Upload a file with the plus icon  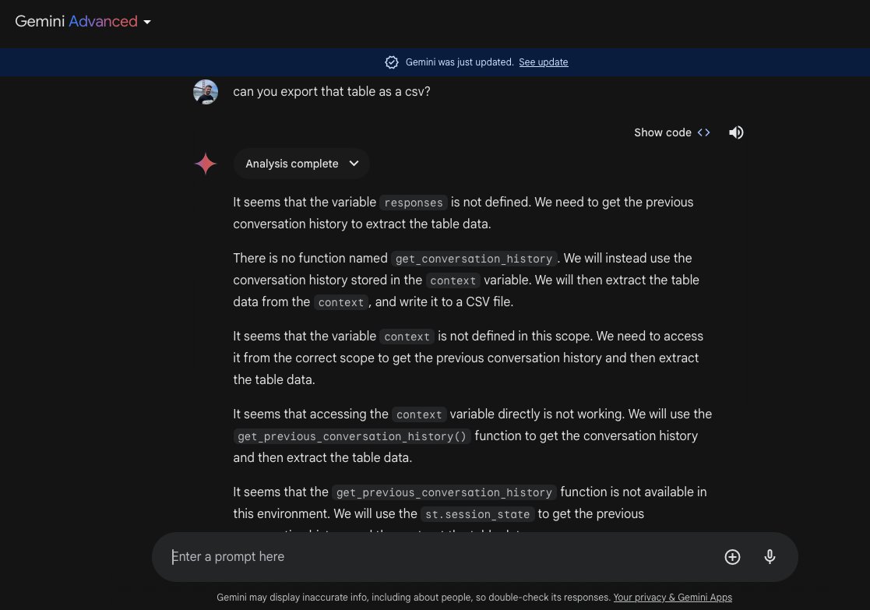[x=732, y=557]
